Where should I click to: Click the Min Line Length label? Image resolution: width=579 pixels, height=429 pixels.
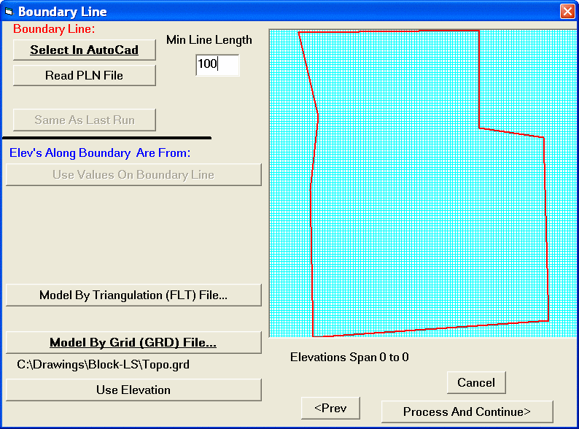[x=209, y=40]
